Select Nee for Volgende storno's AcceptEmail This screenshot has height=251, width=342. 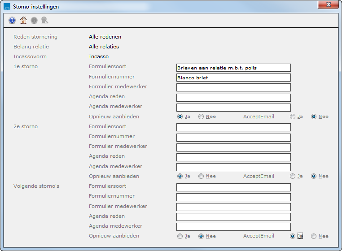pyautogui.click(x=314, y=236)
